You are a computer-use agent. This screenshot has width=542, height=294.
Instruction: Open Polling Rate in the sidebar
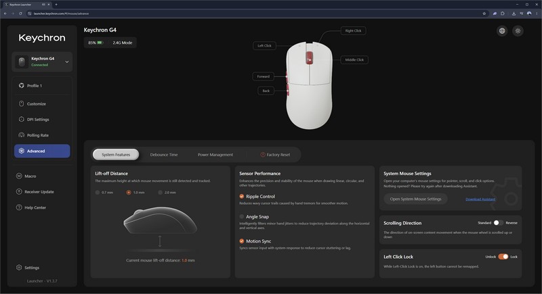[42, 135]
